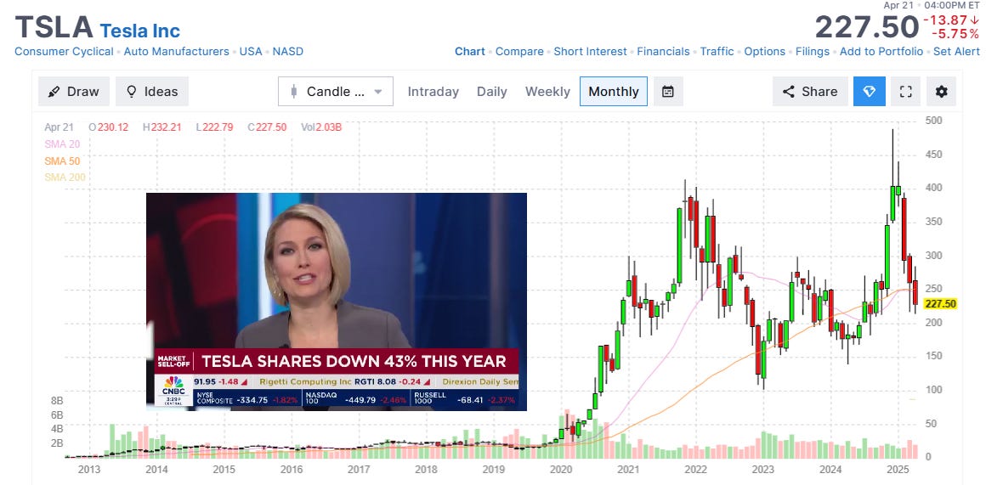Open chart settings gear
Image resolution: width=986 pixels, height=485 pixels.
pos(941,92)
